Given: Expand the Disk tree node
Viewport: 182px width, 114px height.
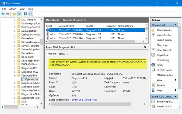Looking at the screenshot, I should click(15, 102).
